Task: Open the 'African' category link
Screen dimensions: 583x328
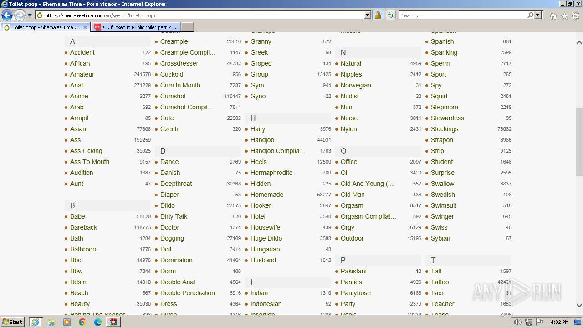Action: pos(80,63)
